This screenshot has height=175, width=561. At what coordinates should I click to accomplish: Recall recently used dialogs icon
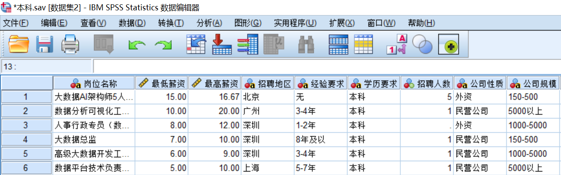point(104,44)
